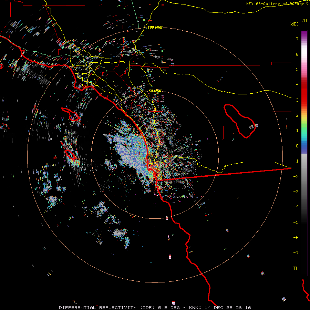
Task: Click the -7 value on color scale
Action: pyautogui.click(x=296, y=253)
